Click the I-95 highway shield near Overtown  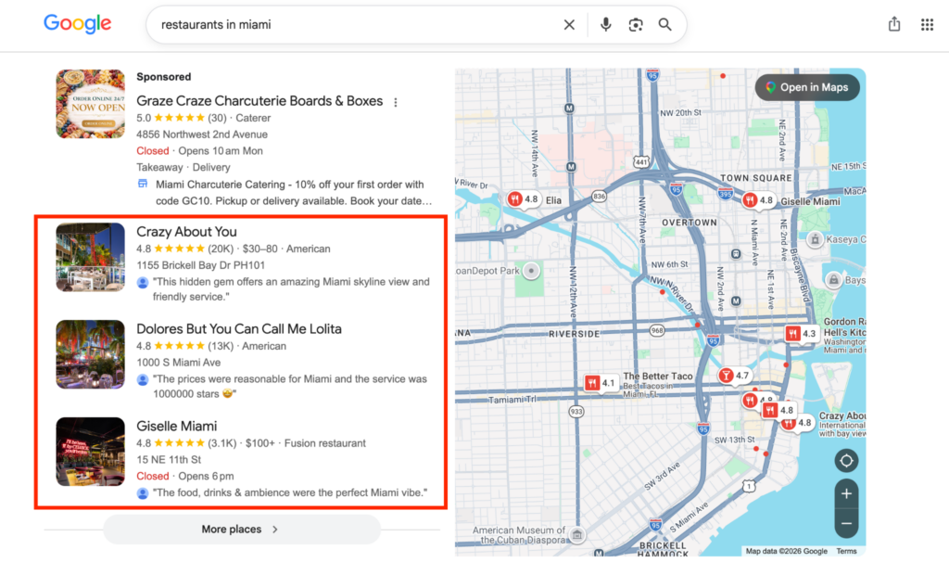(x=676, y=188)
